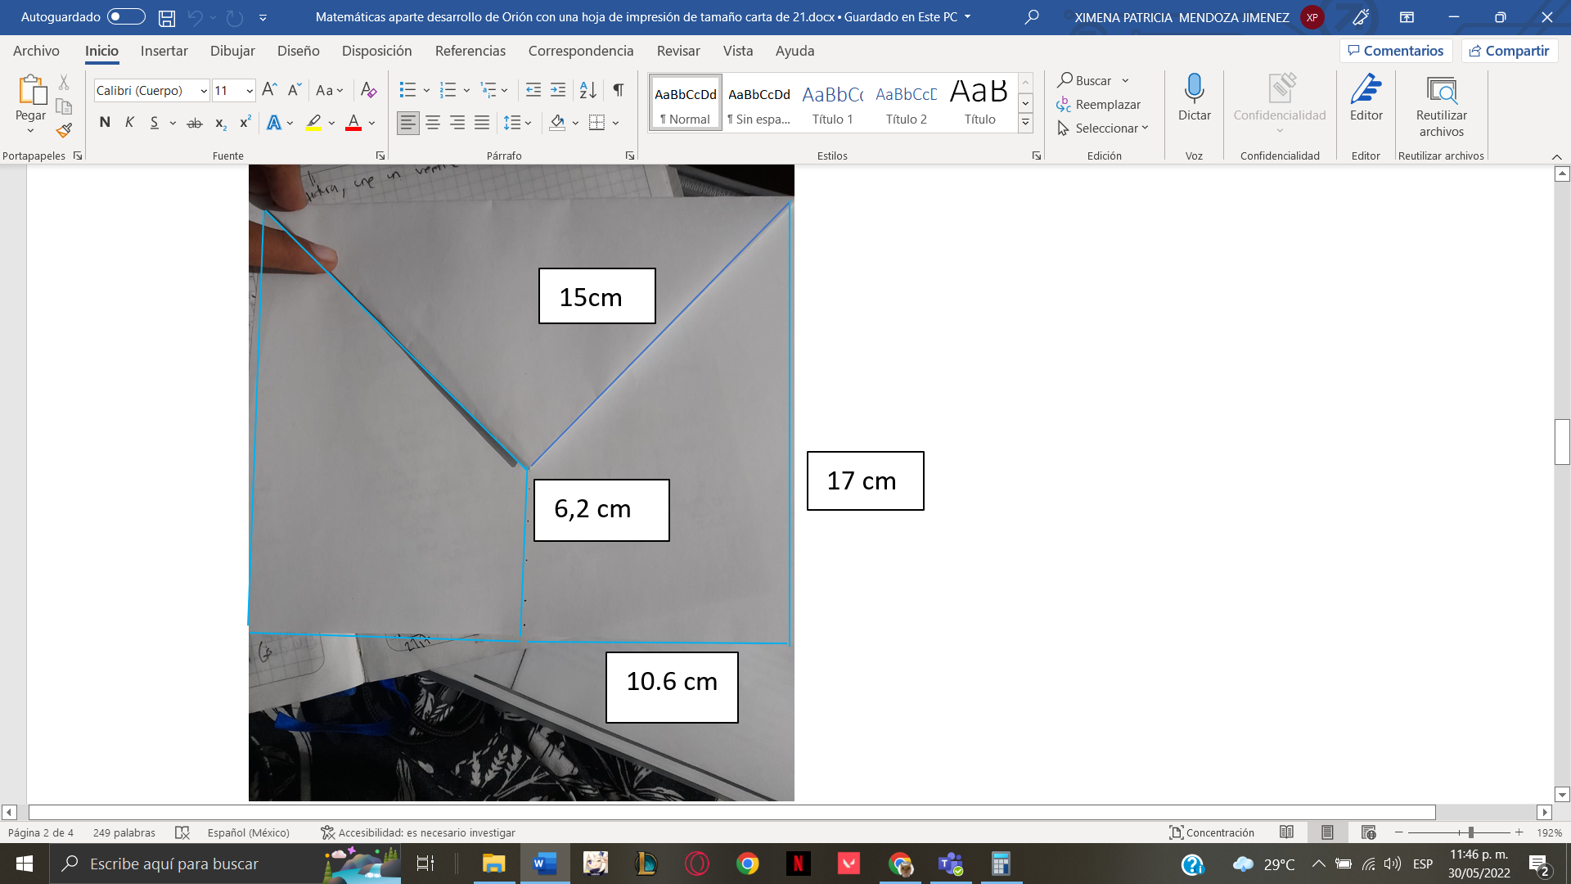Open Reemplazar to find and replace text
This screenshot has height=884, width=1571.
[1100, 104]
